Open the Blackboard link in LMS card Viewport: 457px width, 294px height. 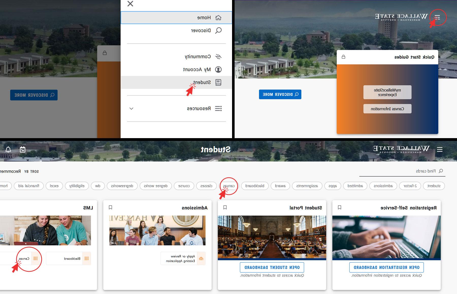click(x=68, y=259)
